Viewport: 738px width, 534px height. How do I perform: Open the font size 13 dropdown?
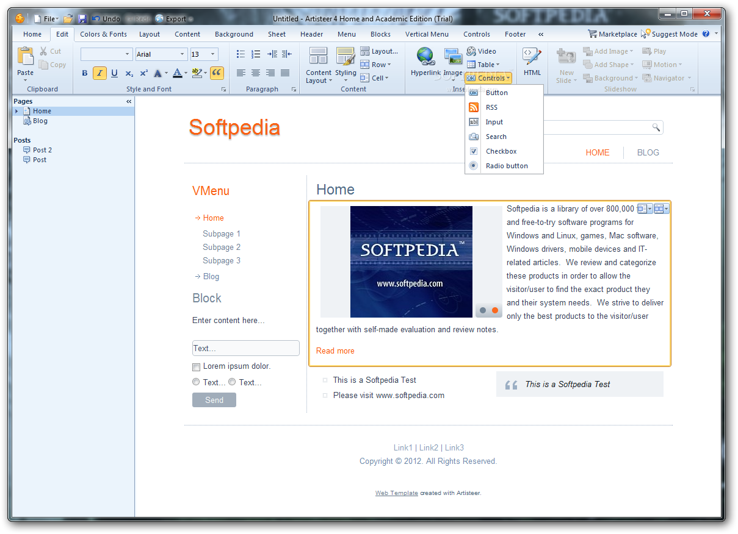coord(204,54)
